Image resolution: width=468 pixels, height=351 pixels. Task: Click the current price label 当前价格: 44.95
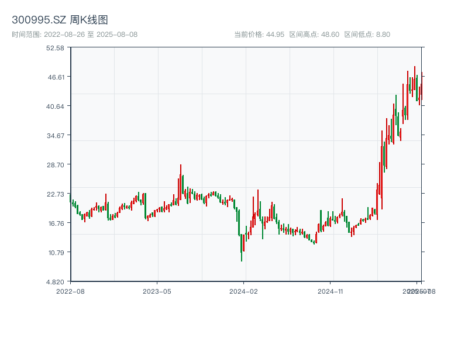click(259, 35)
